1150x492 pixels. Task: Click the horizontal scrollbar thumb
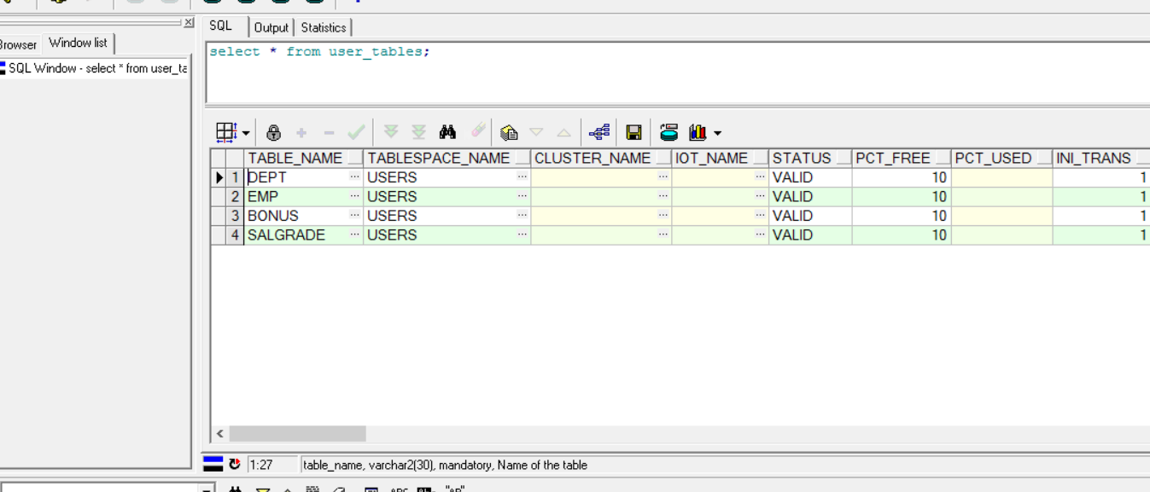297,433
